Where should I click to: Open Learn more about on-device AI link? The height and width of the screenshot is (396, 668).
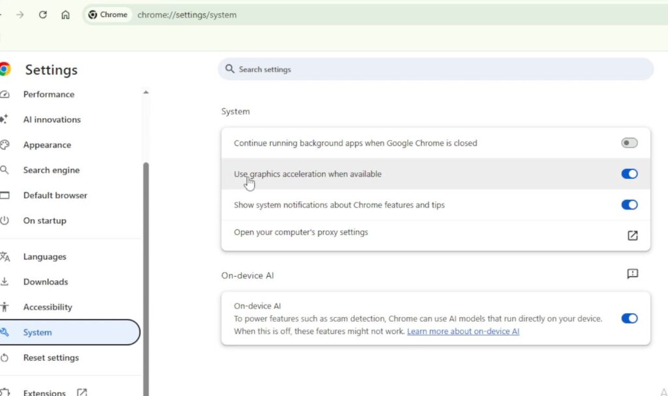463,331
